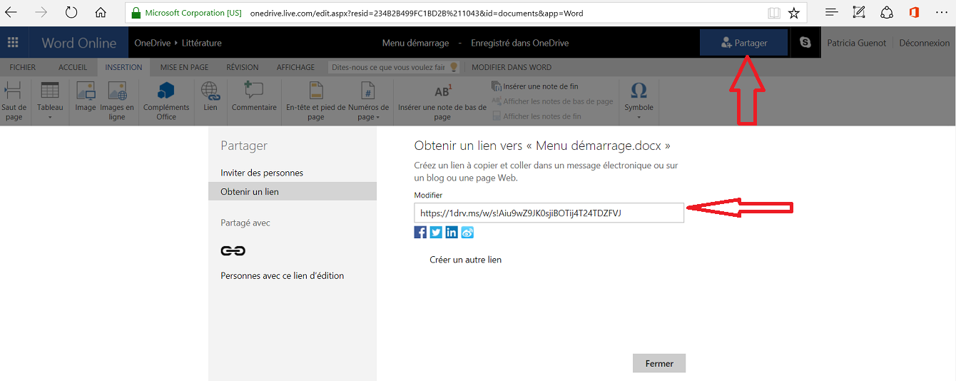Viewport: 956px width, 381px height.
Task: Sign out via Déconnexion
Action: click(x=925, y=43)
